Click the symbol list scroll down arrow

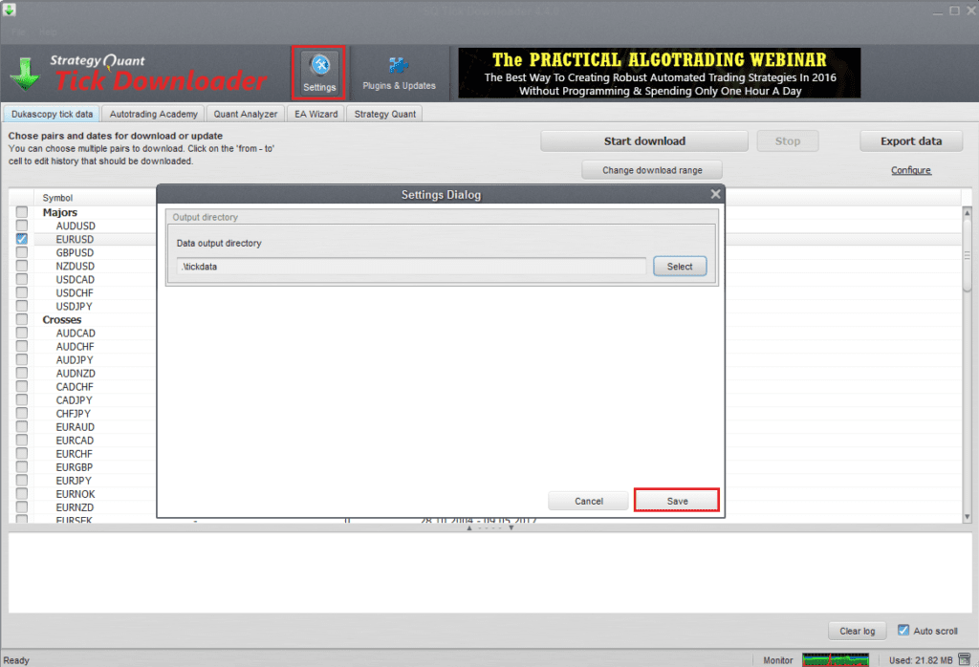click(968, 517)
